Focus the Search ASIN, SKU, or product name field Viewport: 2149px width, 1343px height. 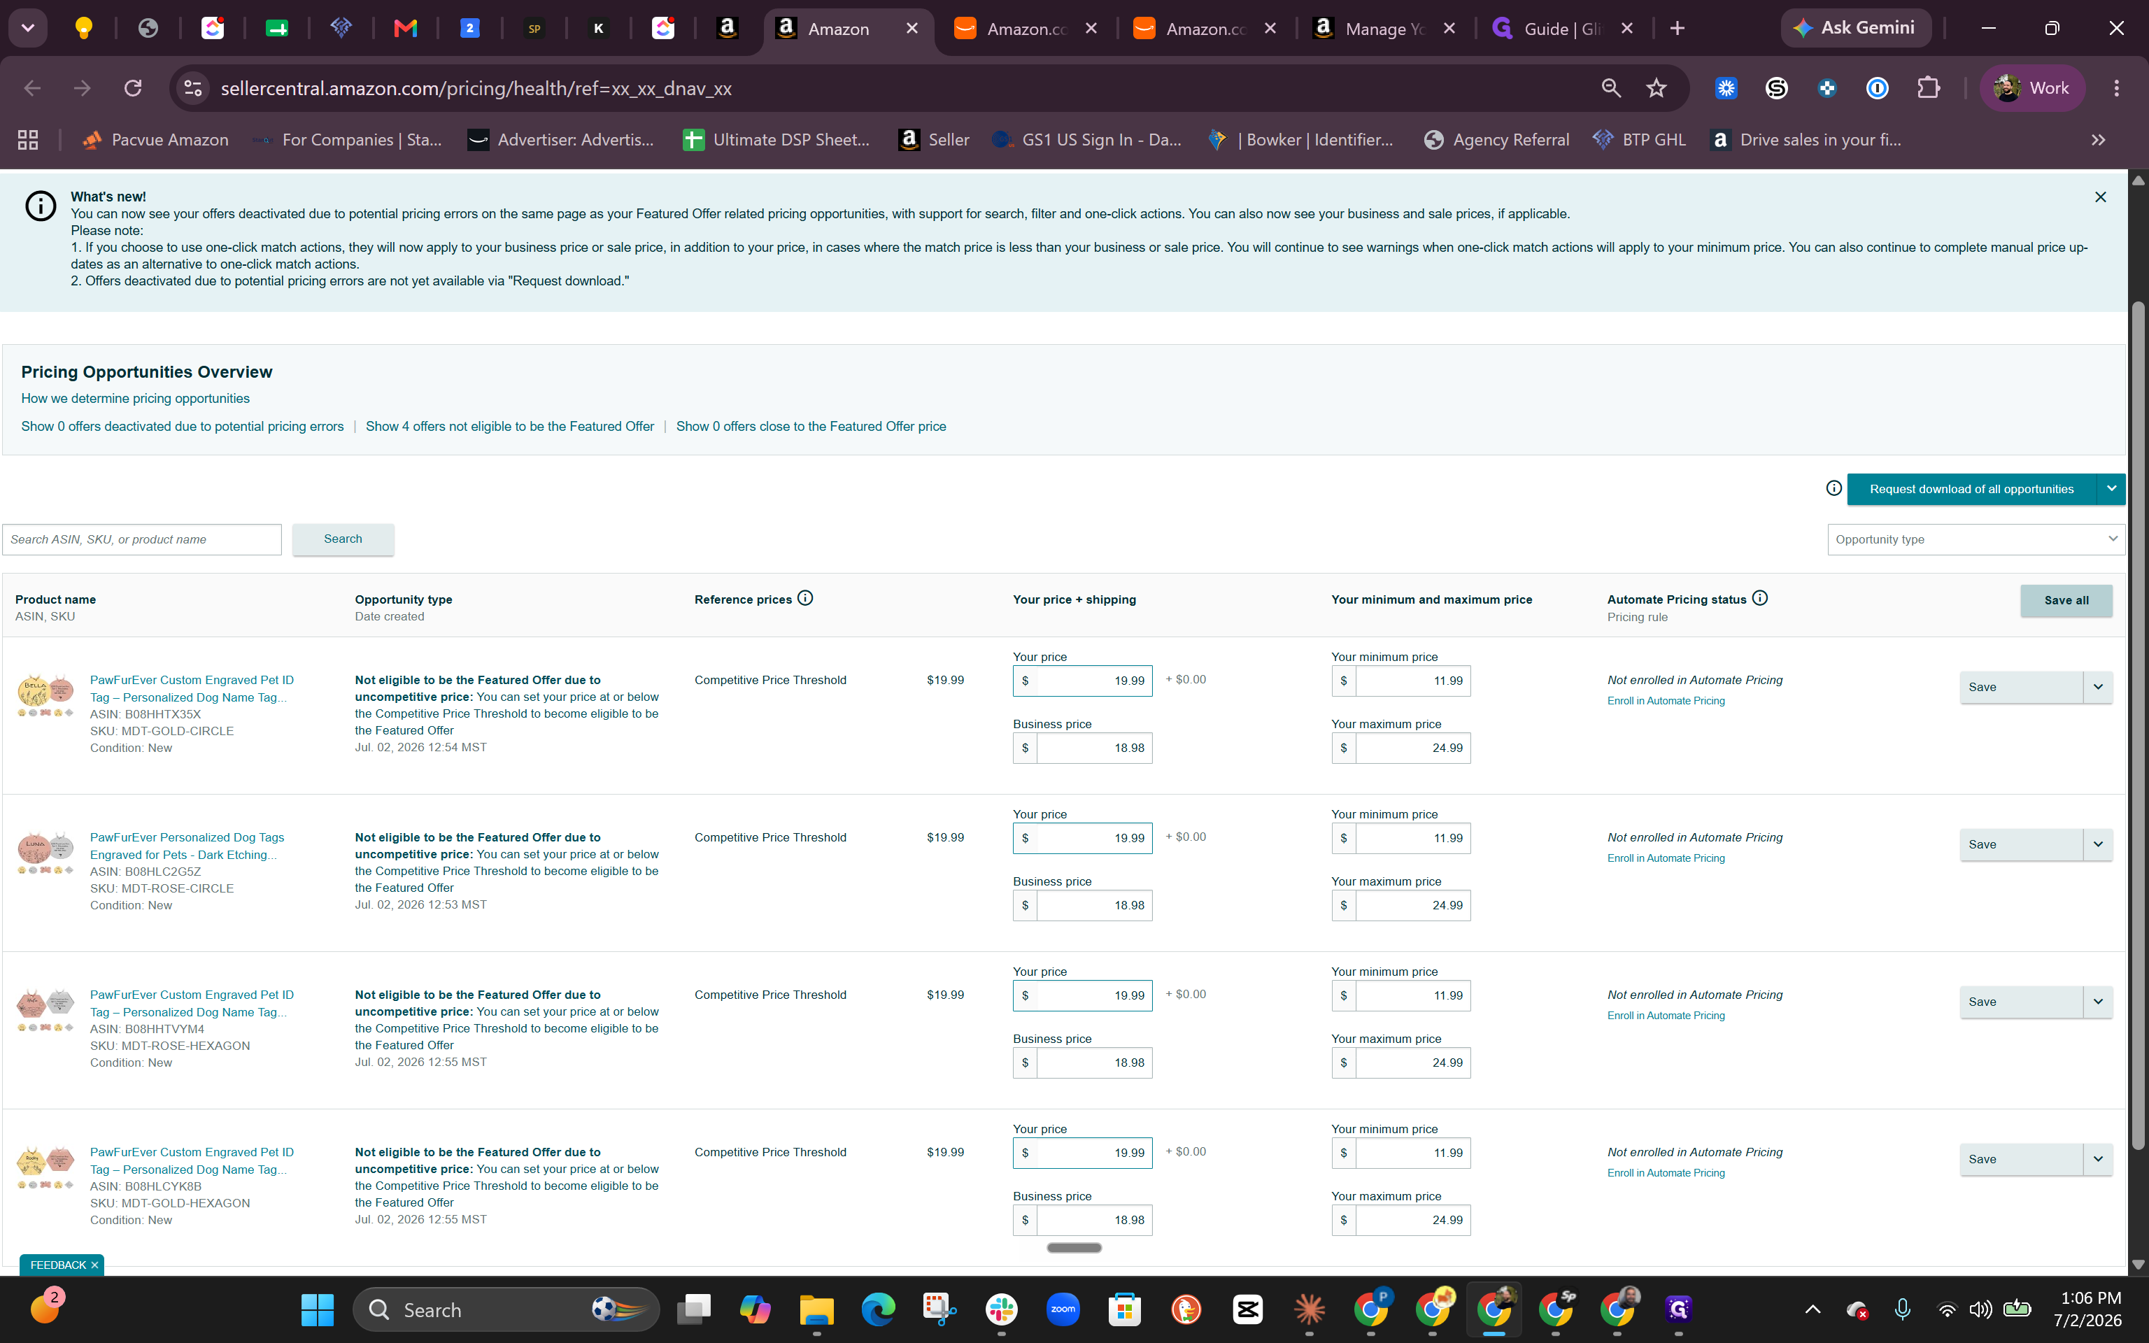coord(142,539)
